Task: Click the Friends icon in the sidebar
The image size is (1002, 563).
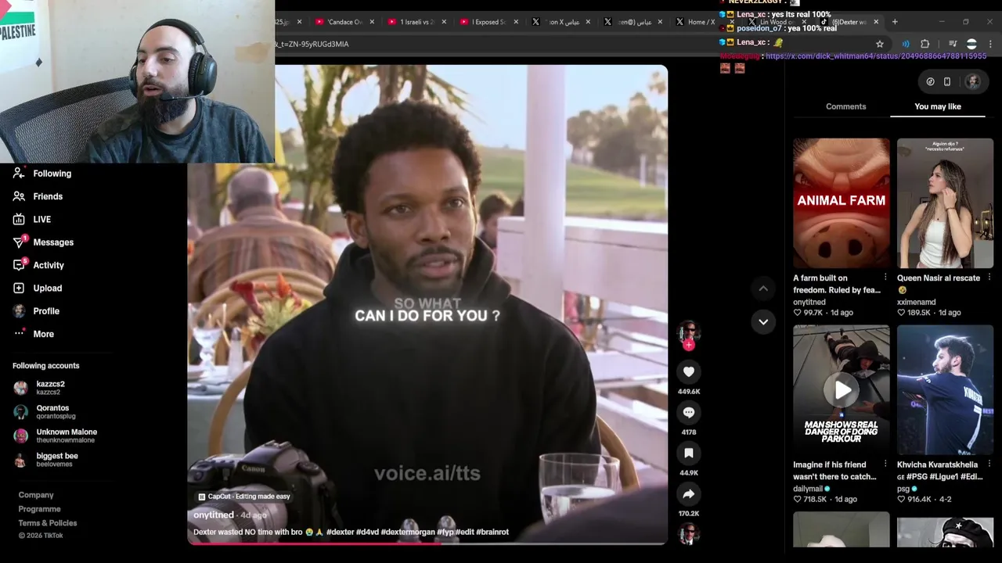Action: [x=19, y=196]
